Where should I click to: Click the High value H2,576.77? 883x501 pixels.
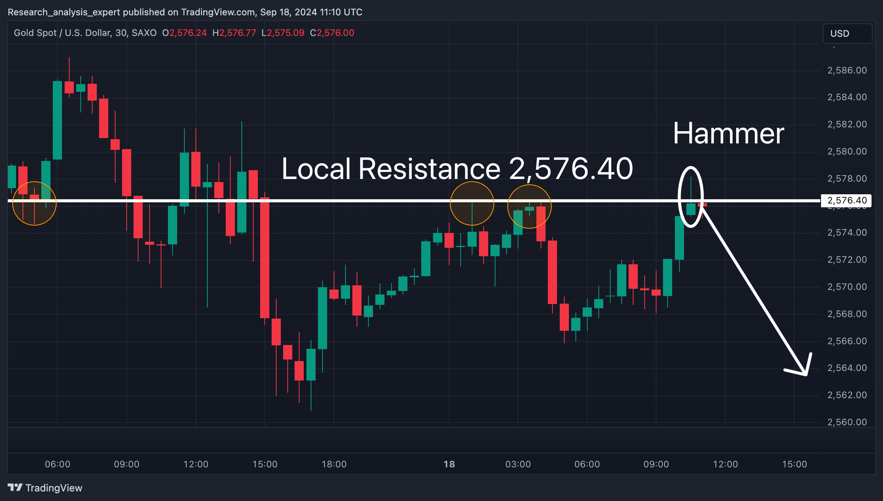click(234, 33)
